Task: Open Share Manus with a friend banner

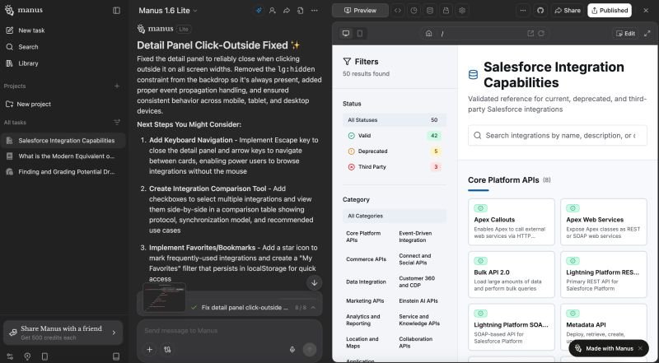Action: [63, 333]
